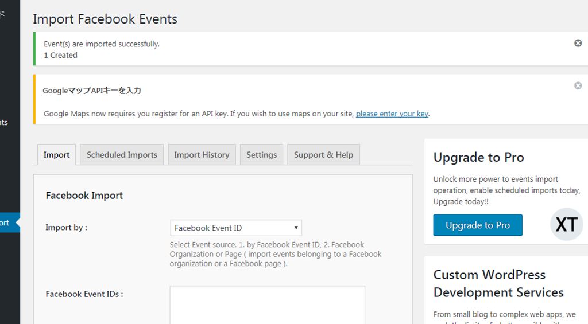The image size is (588, 324).
Task: Follow the 'please enter your key' link
Action: 392,114
